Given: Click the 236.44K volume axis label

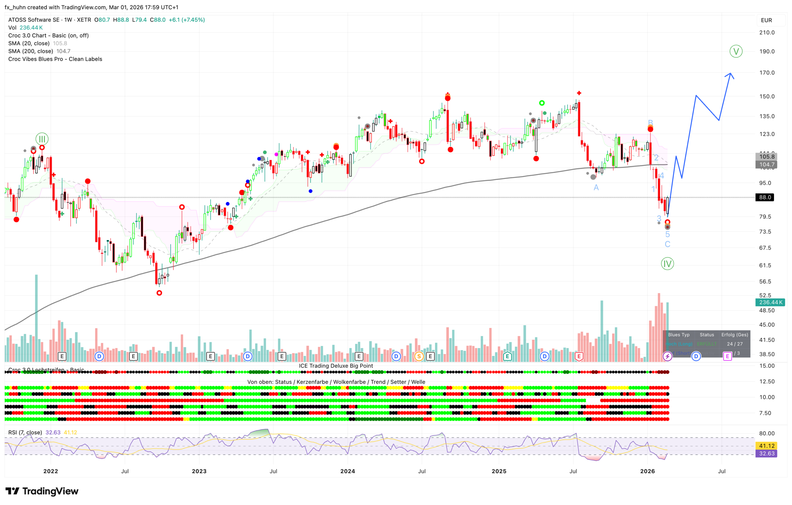Looking at the screenshot, I should [x=770, y=302].
